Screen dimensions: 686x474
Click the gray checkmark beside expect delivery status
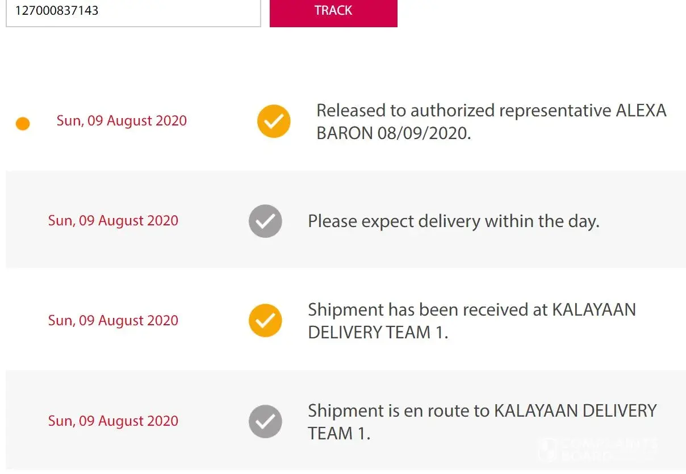tap(265, 221)
